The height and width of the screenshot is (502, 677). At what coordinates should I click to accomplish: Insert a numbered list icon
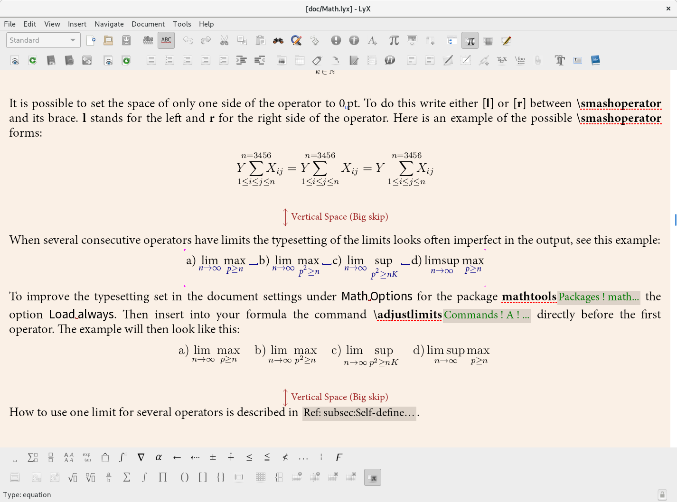pyautogui.click(x=169, y=60)
